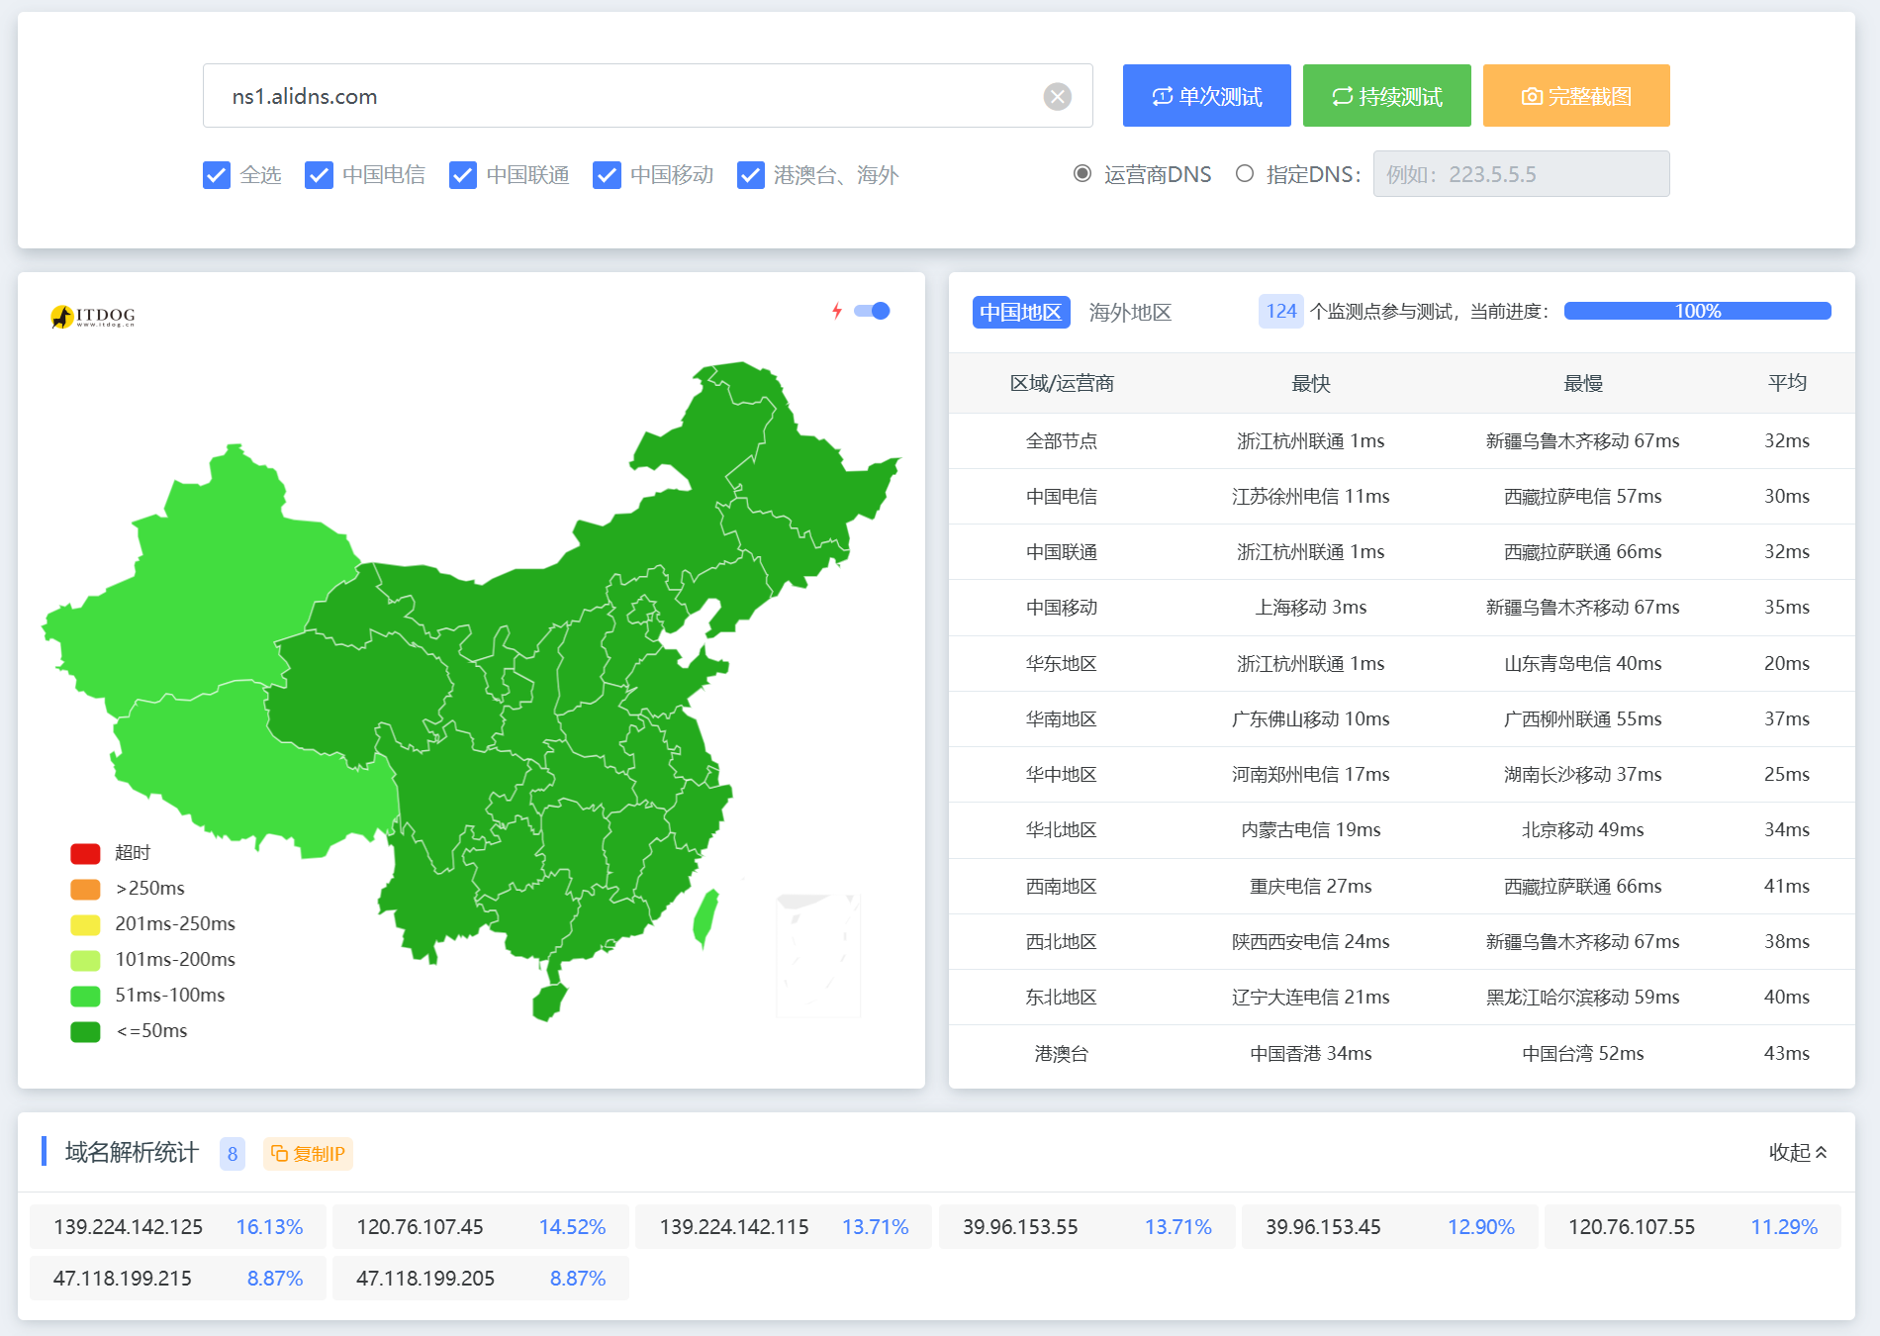1880x1336 pixels.
Task: Select the 指定DNS radio button
Action: 1245,174
